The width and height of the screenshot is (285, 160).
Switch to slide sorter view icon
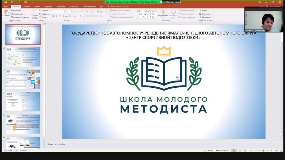coord(240,151)
